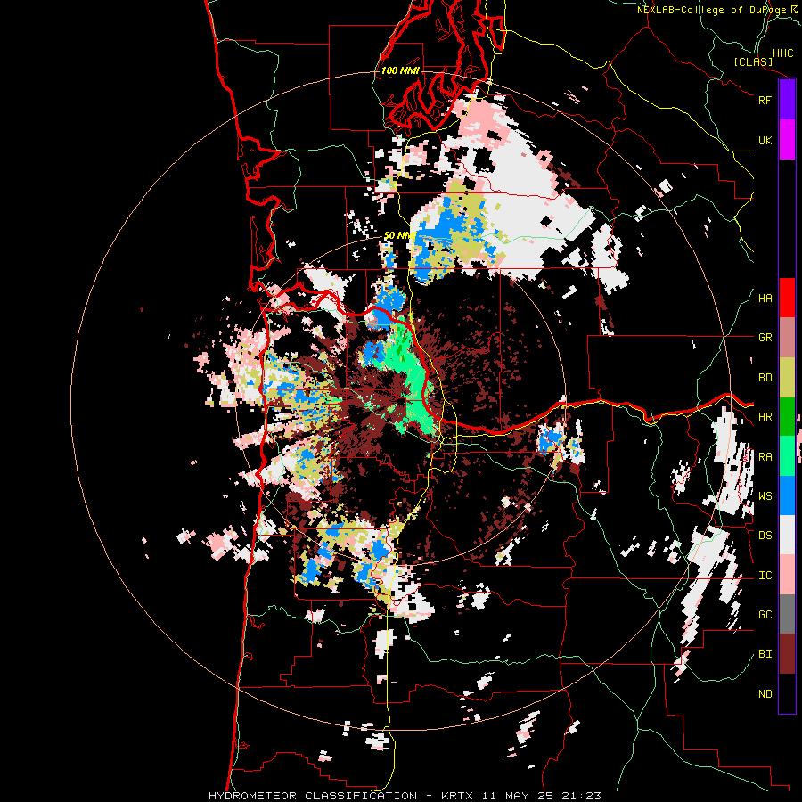
Task: Select the BD olive legend swatch
Action: [787, 378]
